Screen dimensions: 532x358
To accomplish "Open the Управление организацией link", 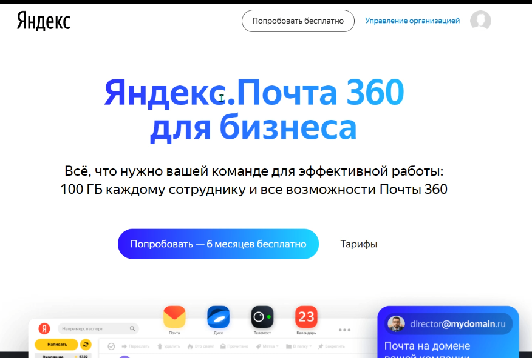I will coord(412,21).
